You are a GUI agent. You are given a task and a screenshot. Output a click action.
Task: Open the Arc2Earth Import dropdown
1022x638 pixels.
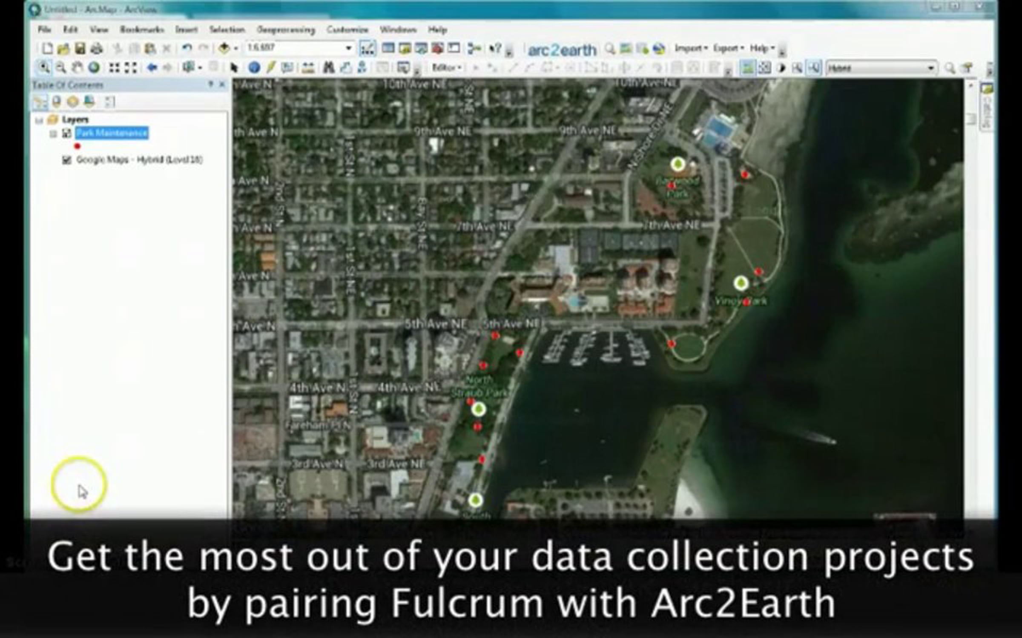[x=690, y=48]
